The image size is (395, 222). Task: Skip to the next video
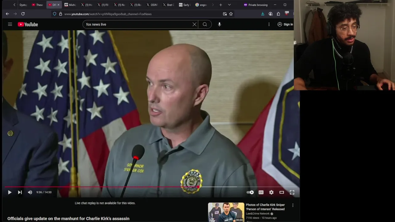coord(20,192)
